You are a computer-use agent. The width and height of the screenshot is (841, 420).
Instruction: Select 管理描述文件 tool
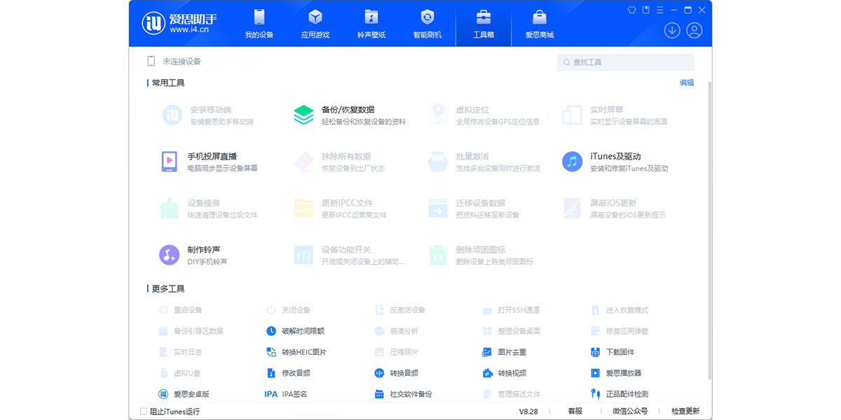click(512, 394)
